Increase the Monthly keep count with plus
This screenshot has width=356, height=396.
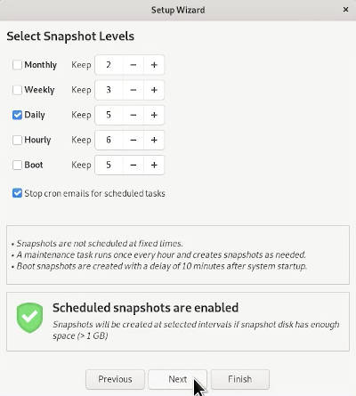pyautogui.click(x=154, y=65)
